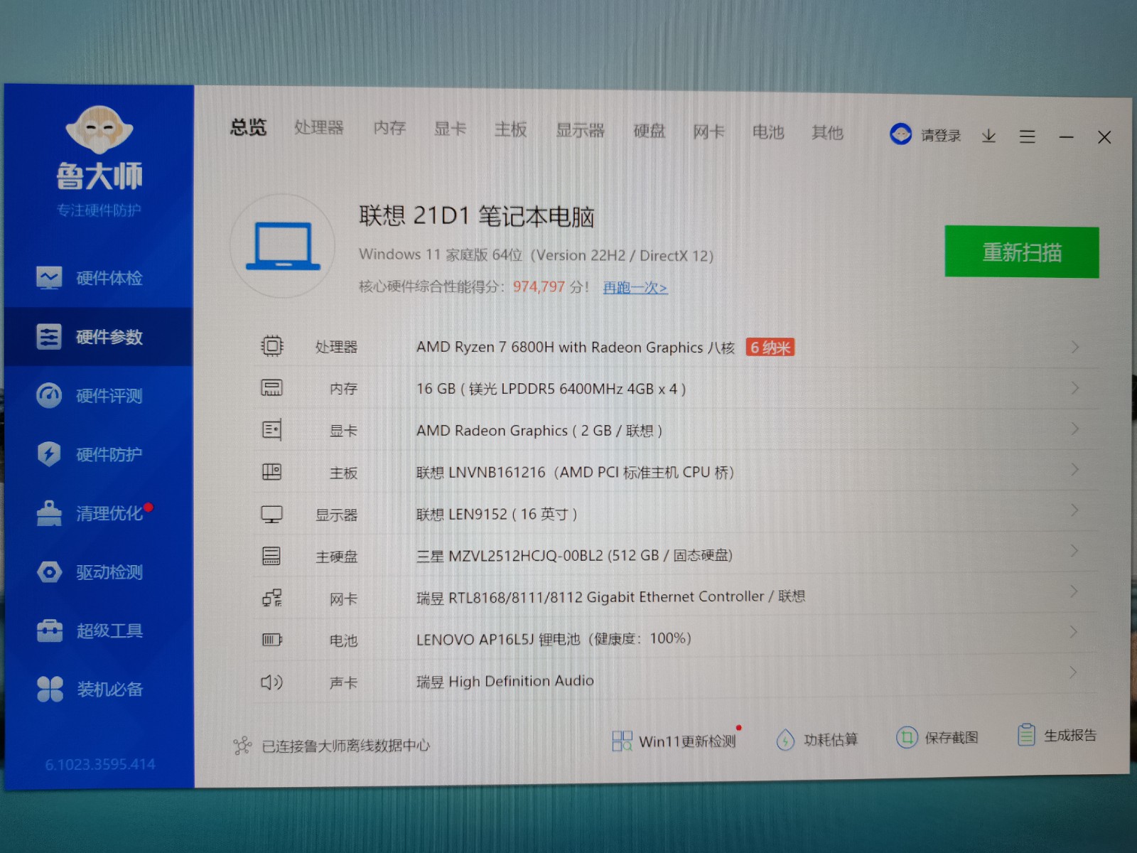Click the 保存截图 crop icon
Image resolution: width=1137 pixels, height=853 pixels.
tap(906, 737)
